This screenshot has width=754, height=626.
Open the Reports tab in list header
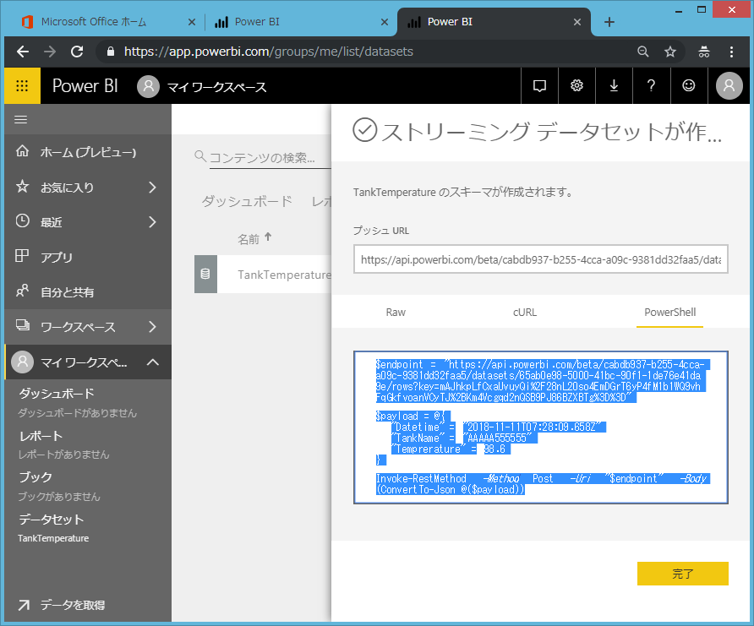(321, 201)
